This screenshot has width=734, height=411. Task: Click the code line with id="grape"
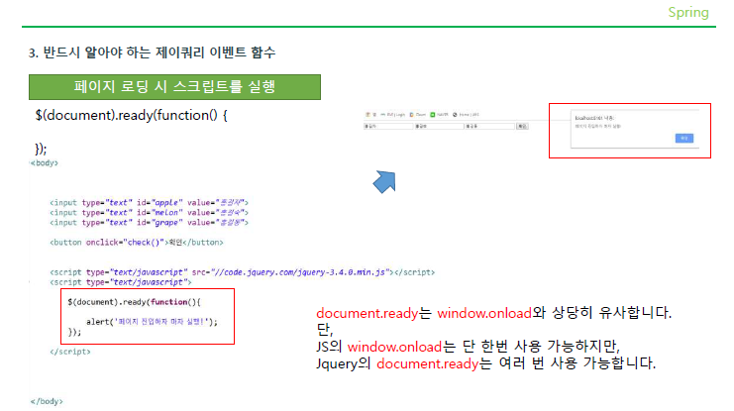(149, 223)
